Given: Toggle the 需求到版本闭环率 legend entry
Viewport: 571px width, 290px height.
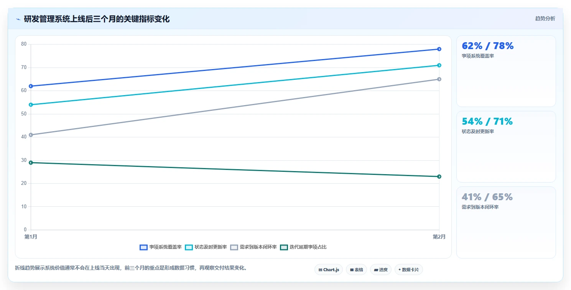Looking at the screenshot, I should [x=253, y=247].
